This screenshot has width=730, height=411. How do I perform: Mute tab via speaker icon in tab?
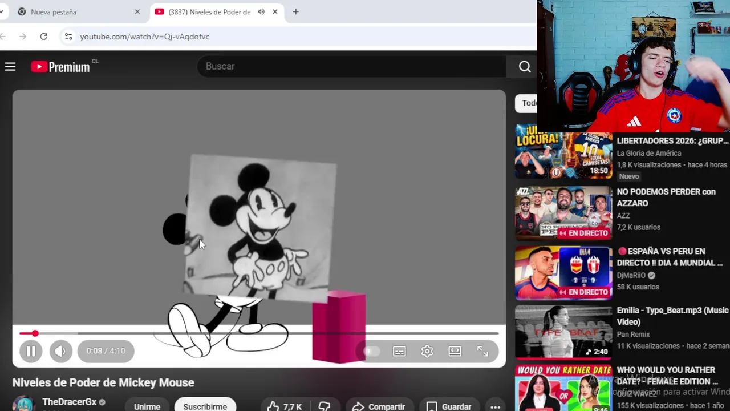pos(261,12)
